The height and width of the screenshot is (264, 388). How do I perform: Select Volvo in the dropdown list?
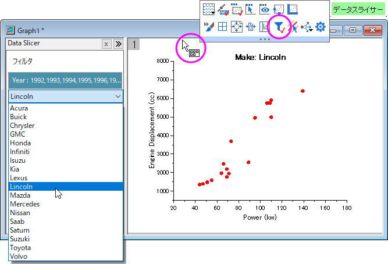66,256
